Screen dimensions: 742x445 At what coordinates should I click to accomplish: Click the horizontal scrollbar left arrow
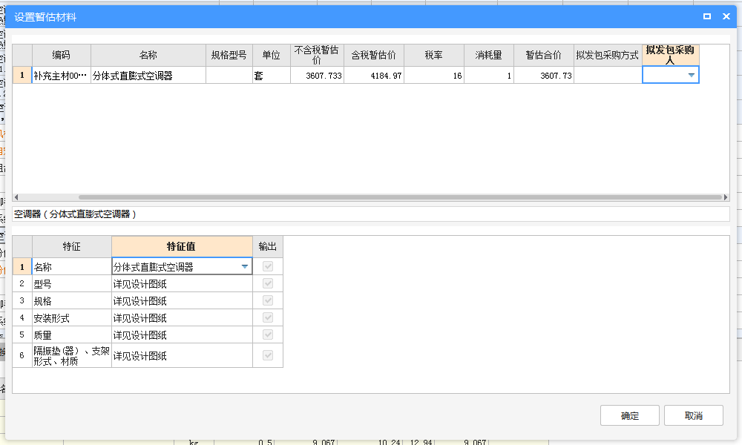click(x=17, y=197)
